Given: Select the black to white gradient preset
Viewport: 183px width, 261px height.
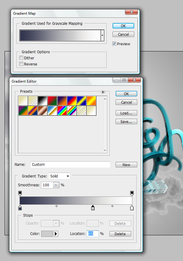Looking at the screenshot, I should pos(43,101).
